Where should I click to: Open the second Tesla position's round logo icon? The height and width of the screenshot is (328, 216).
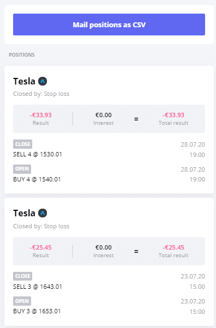[43, 213]
